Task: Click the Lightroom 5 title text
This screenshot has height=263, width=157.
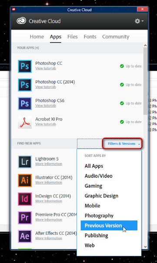Action: click(x=47, y=159)
